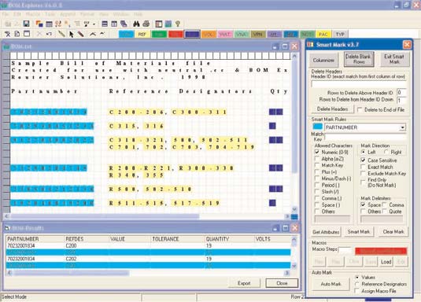Select the arrow pointer tool
421x302 pixels.
pos(71,34)
